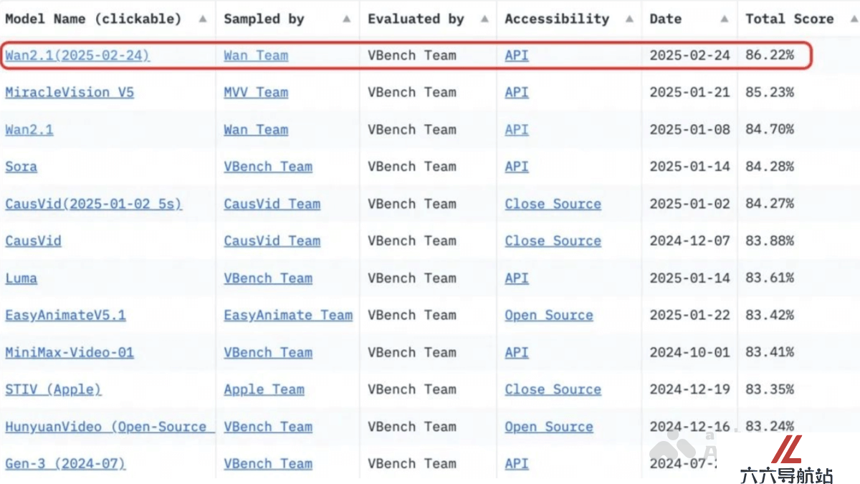Open Gen-3 (2024-07) model link
860x484 pixels.
[65, 464]
